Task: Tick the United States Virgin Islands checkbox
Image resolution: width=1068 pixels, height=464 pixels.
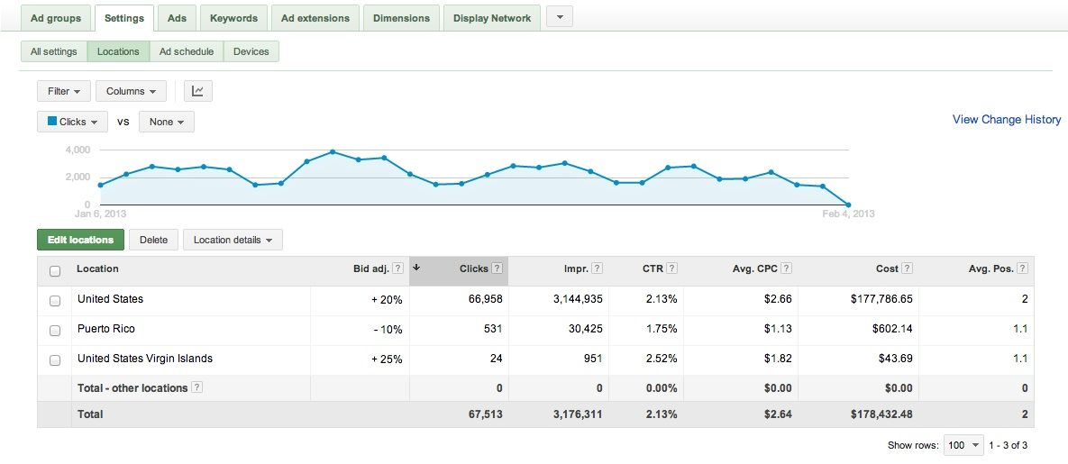Action: click(55, 359)
